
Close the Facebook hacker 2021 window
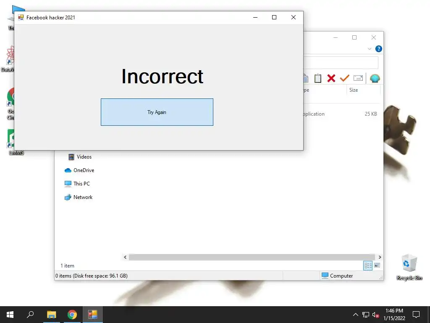[x=293, y=17]
